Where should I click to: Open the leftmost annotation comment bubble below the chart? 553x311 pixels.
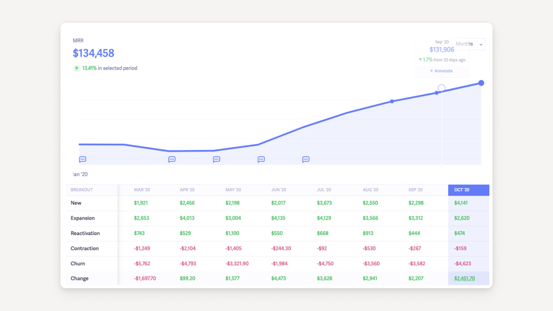(82, 159)
